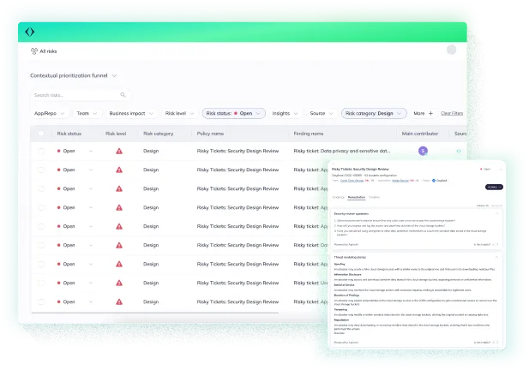
Task: Click the table's horizontal scrollbar
Action: [155, 313]
